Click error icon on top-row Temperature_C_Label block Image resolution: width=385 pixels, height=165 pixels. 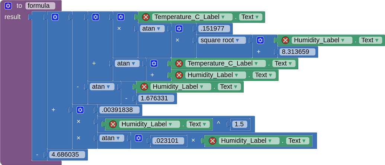point(146,17)
